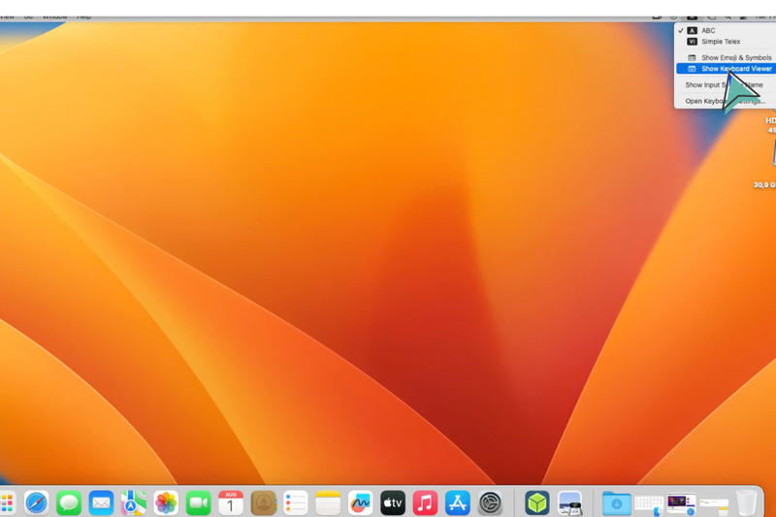Open Maps from the Dock

134,503
